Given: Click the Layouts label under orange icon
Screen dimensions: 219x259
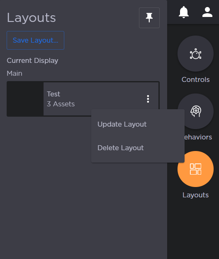Looking at the screenshot, I should pos(195,195).
